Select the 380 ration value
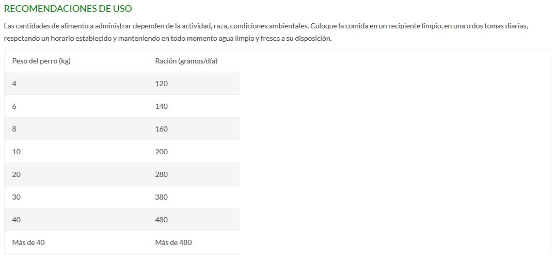The width and height of the screenshot is (555, 261). [162, 197]
